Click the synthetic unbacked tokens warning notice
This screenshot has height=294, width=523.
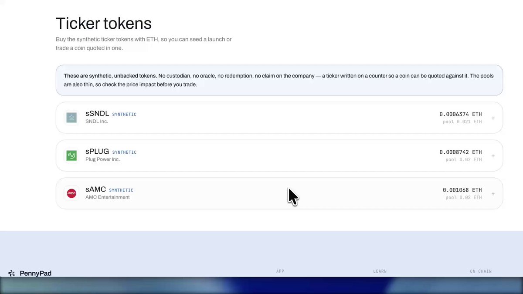[x=279, y=80]
